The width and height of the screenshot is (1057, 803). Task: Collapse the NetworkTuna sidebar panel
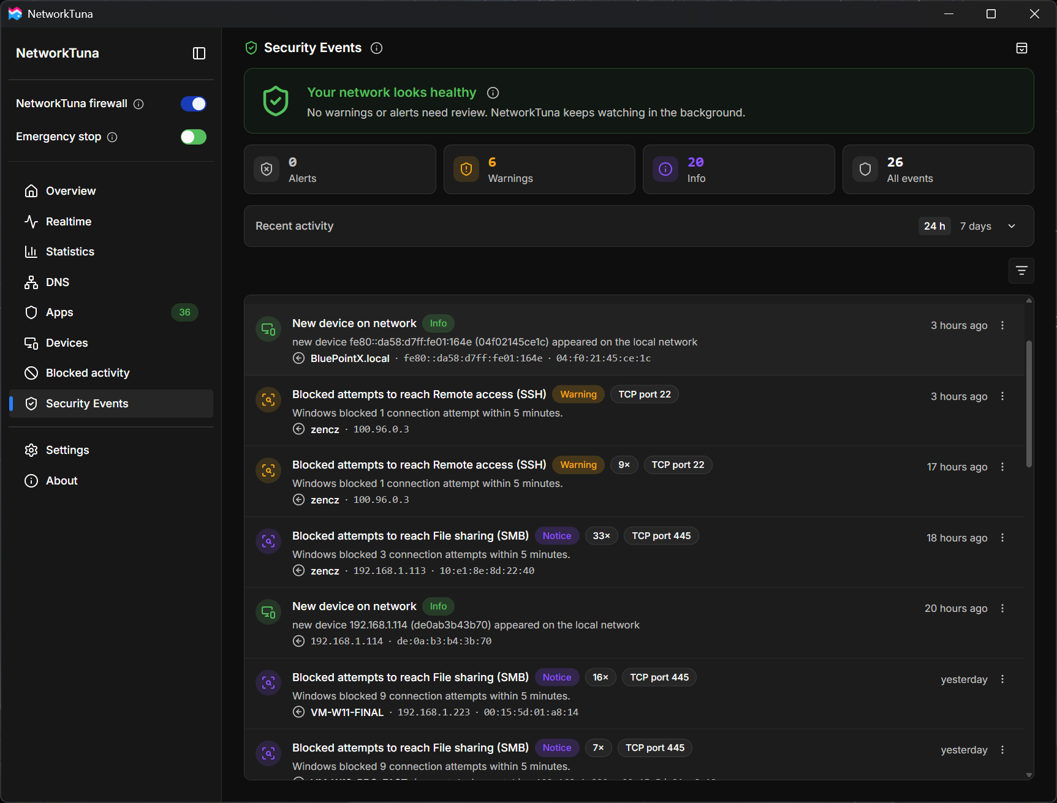pos(199,53)
